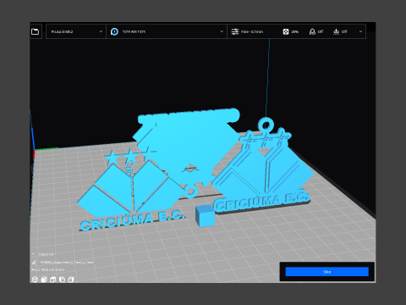The height and width of the screenshot is (305, 406).
Task: Click the print profile sliders icon
Action: click(235, 31)
